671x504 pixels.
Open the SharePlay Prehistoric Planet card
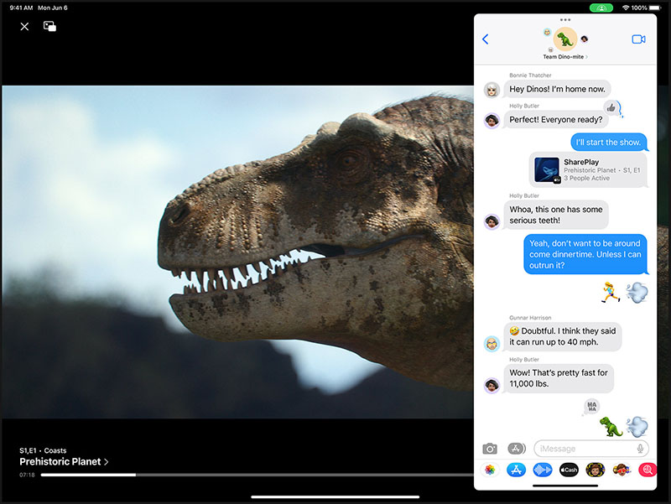click(x=588, y=170)
